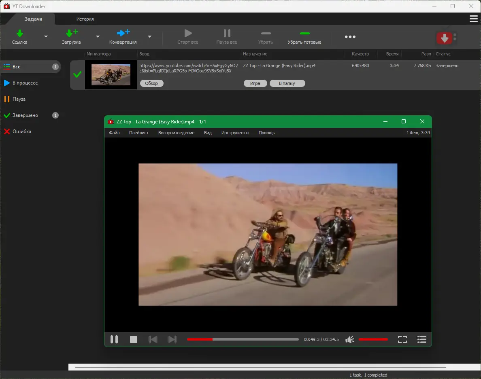This screenshot has width=481, height=379.
Task: Switch to the История tab
Action: click(x=85, y=19)
